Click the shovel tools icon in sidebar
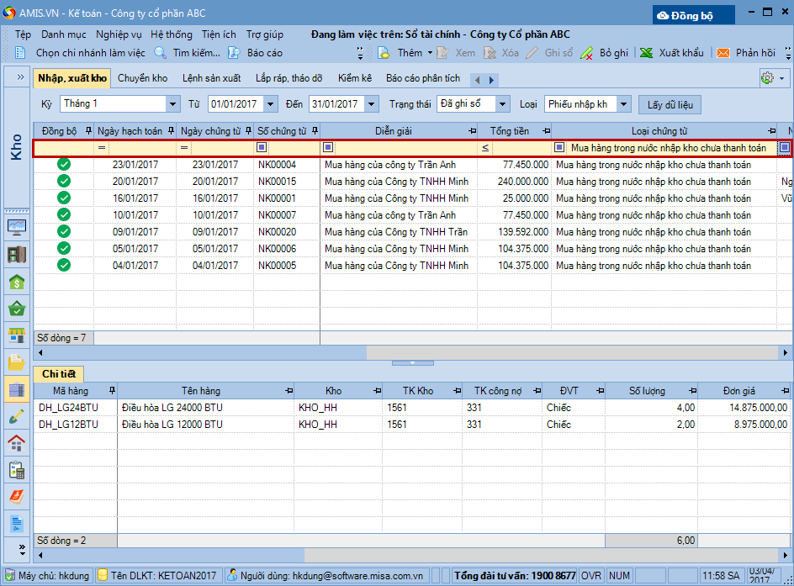The image size is (794, 586). pos(17,415)
